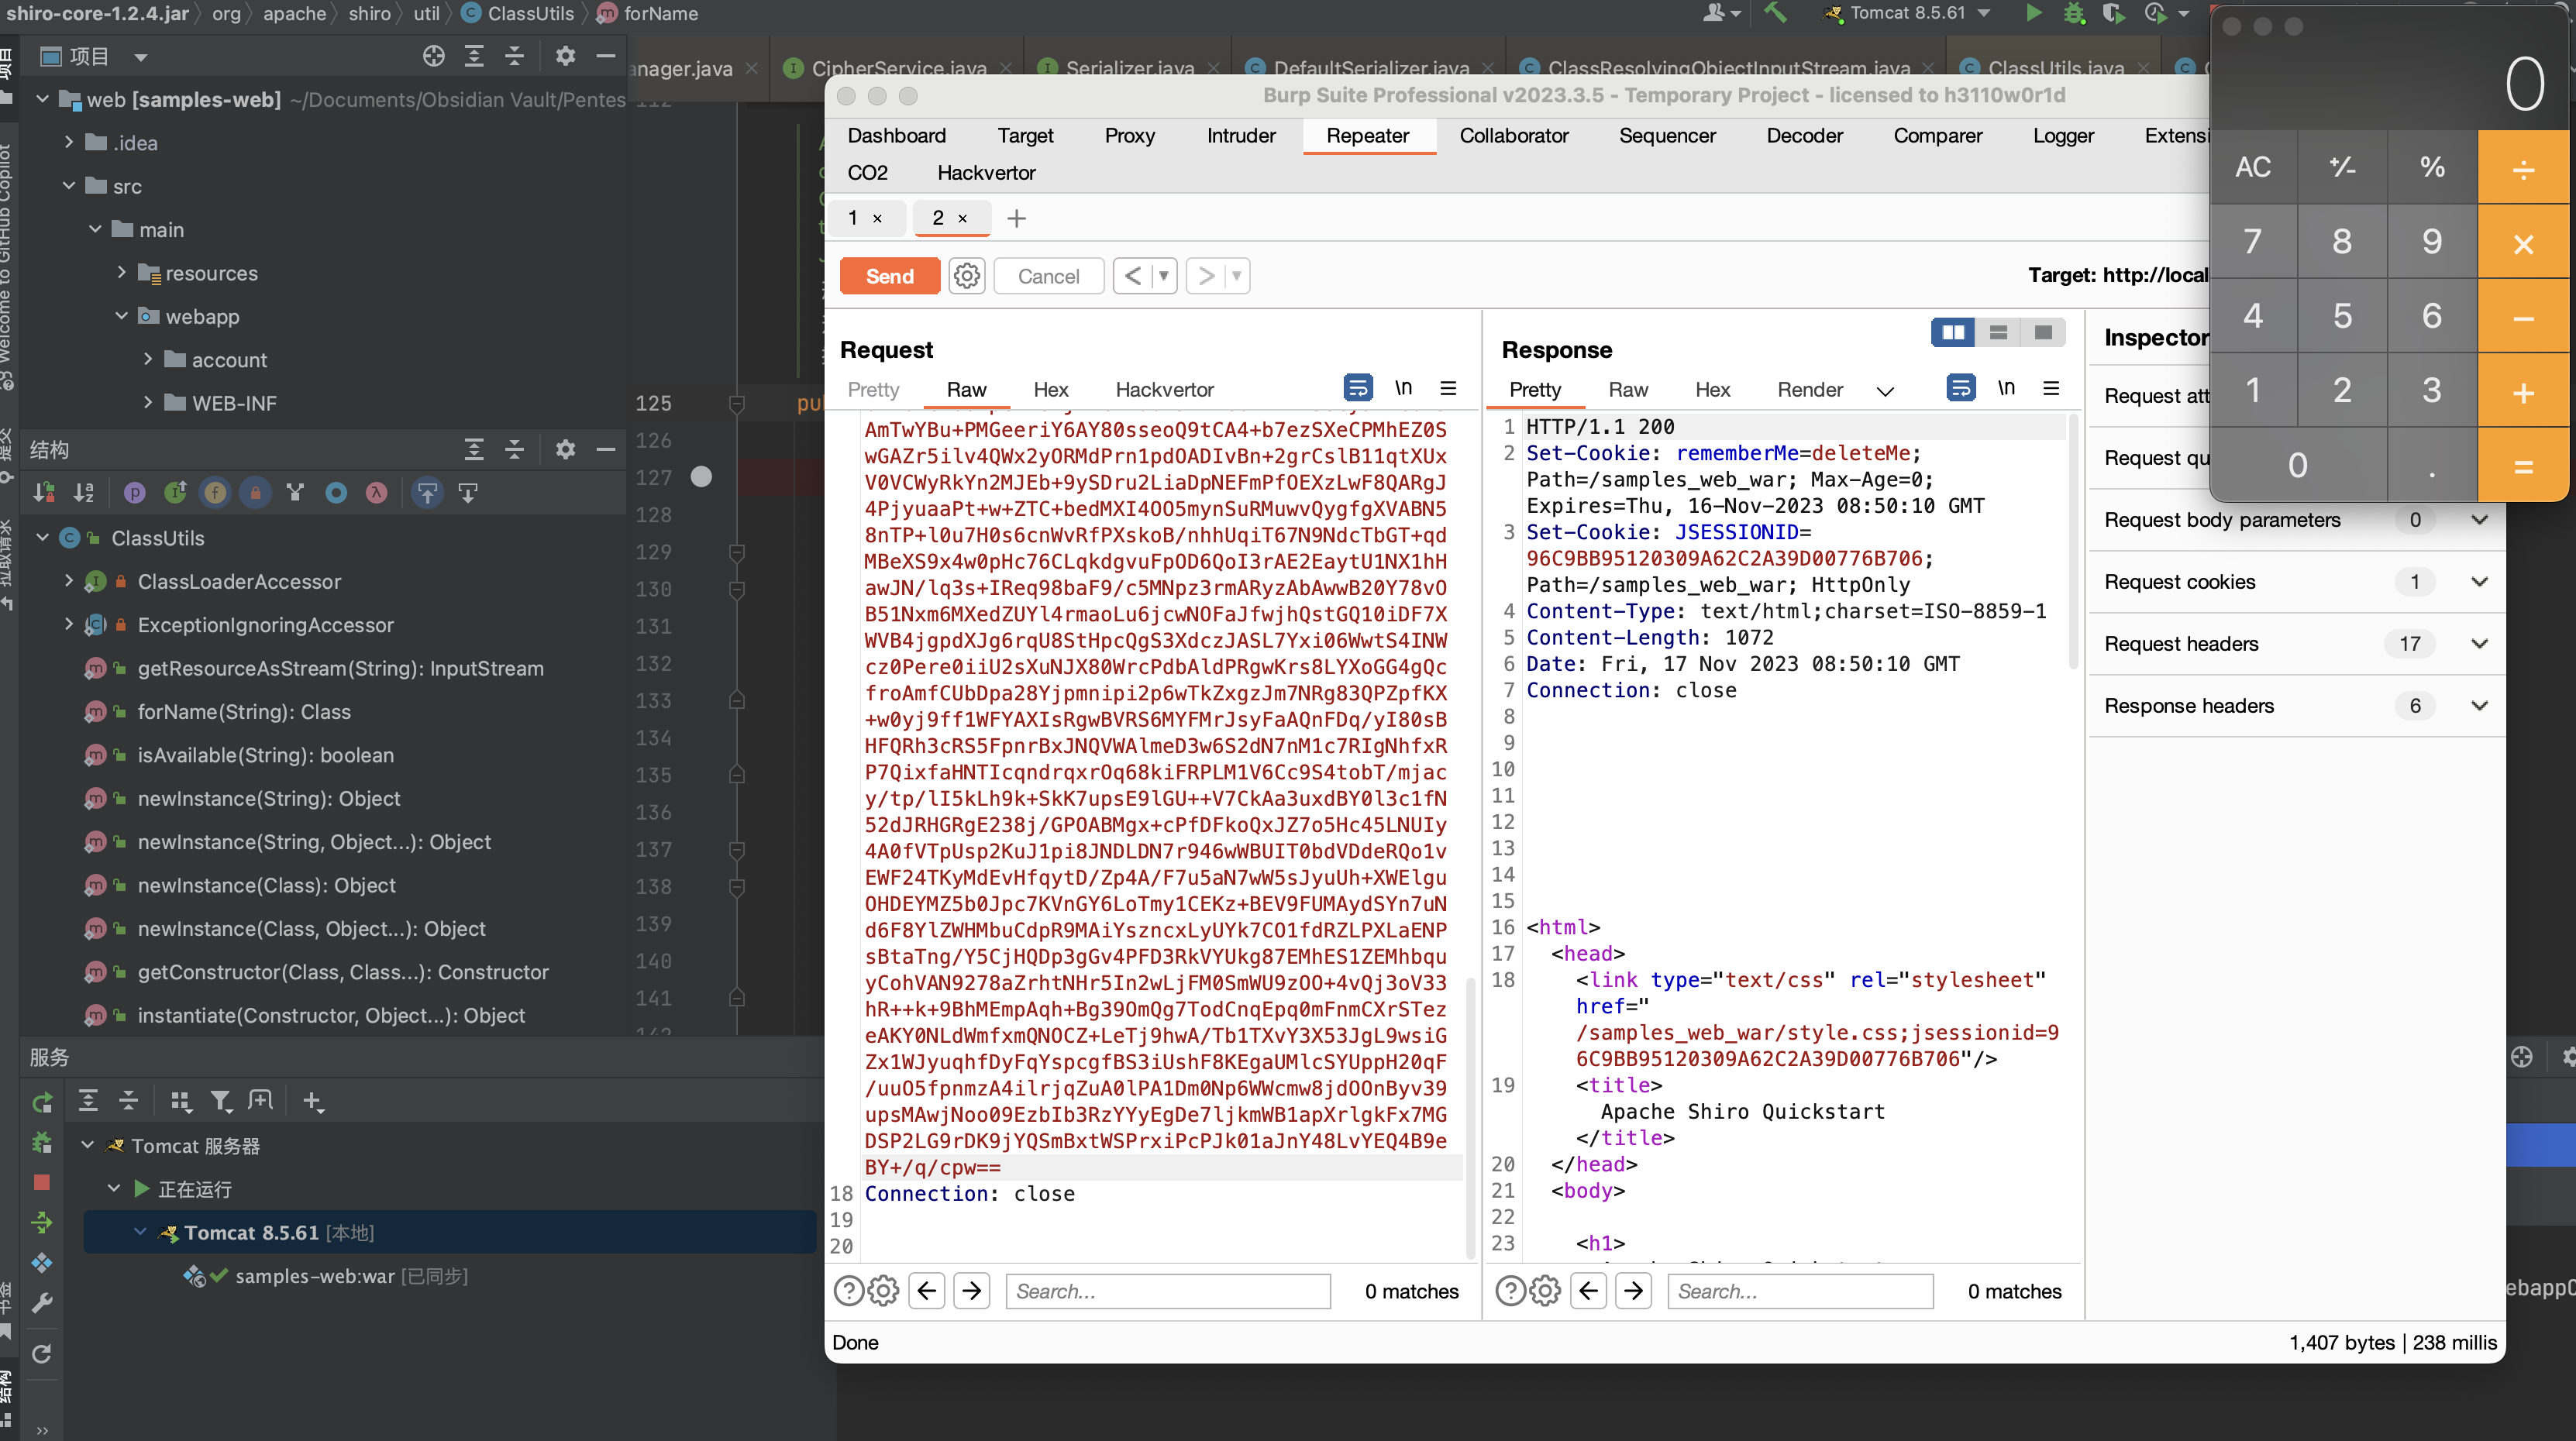Select the combined tab layout view
This screenshot has height=1441, width=2576.
pyautogui.click(x=2043, y=332)
